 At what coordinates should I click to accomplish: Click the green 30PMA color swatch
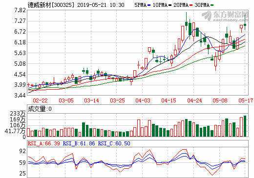(212, 5)
